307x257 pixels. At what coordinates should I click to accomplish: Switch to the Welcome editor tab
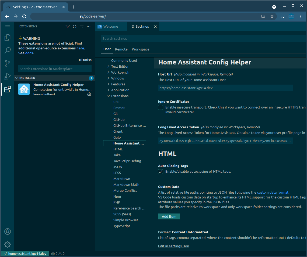(x=110, y=27)
